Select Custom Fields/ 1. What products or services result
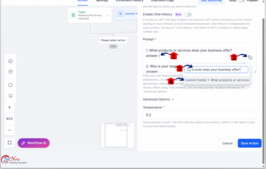 click(217, 80)
